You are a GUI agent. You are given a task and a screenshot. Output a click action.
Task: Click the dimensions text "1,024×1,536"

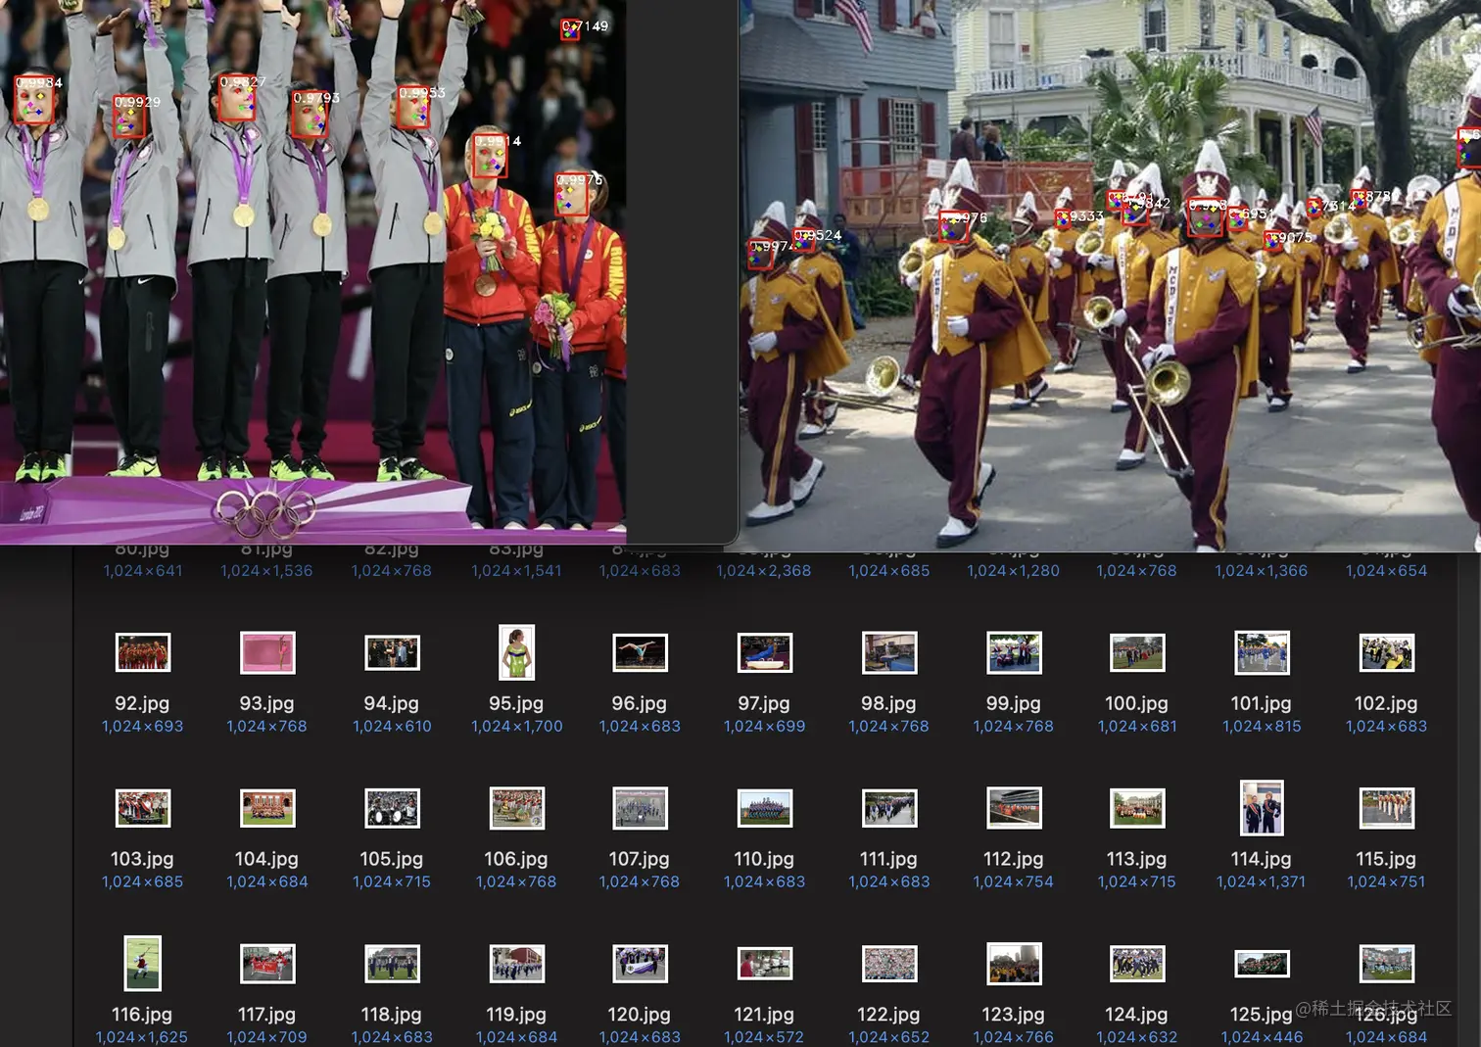click(267, 571)
